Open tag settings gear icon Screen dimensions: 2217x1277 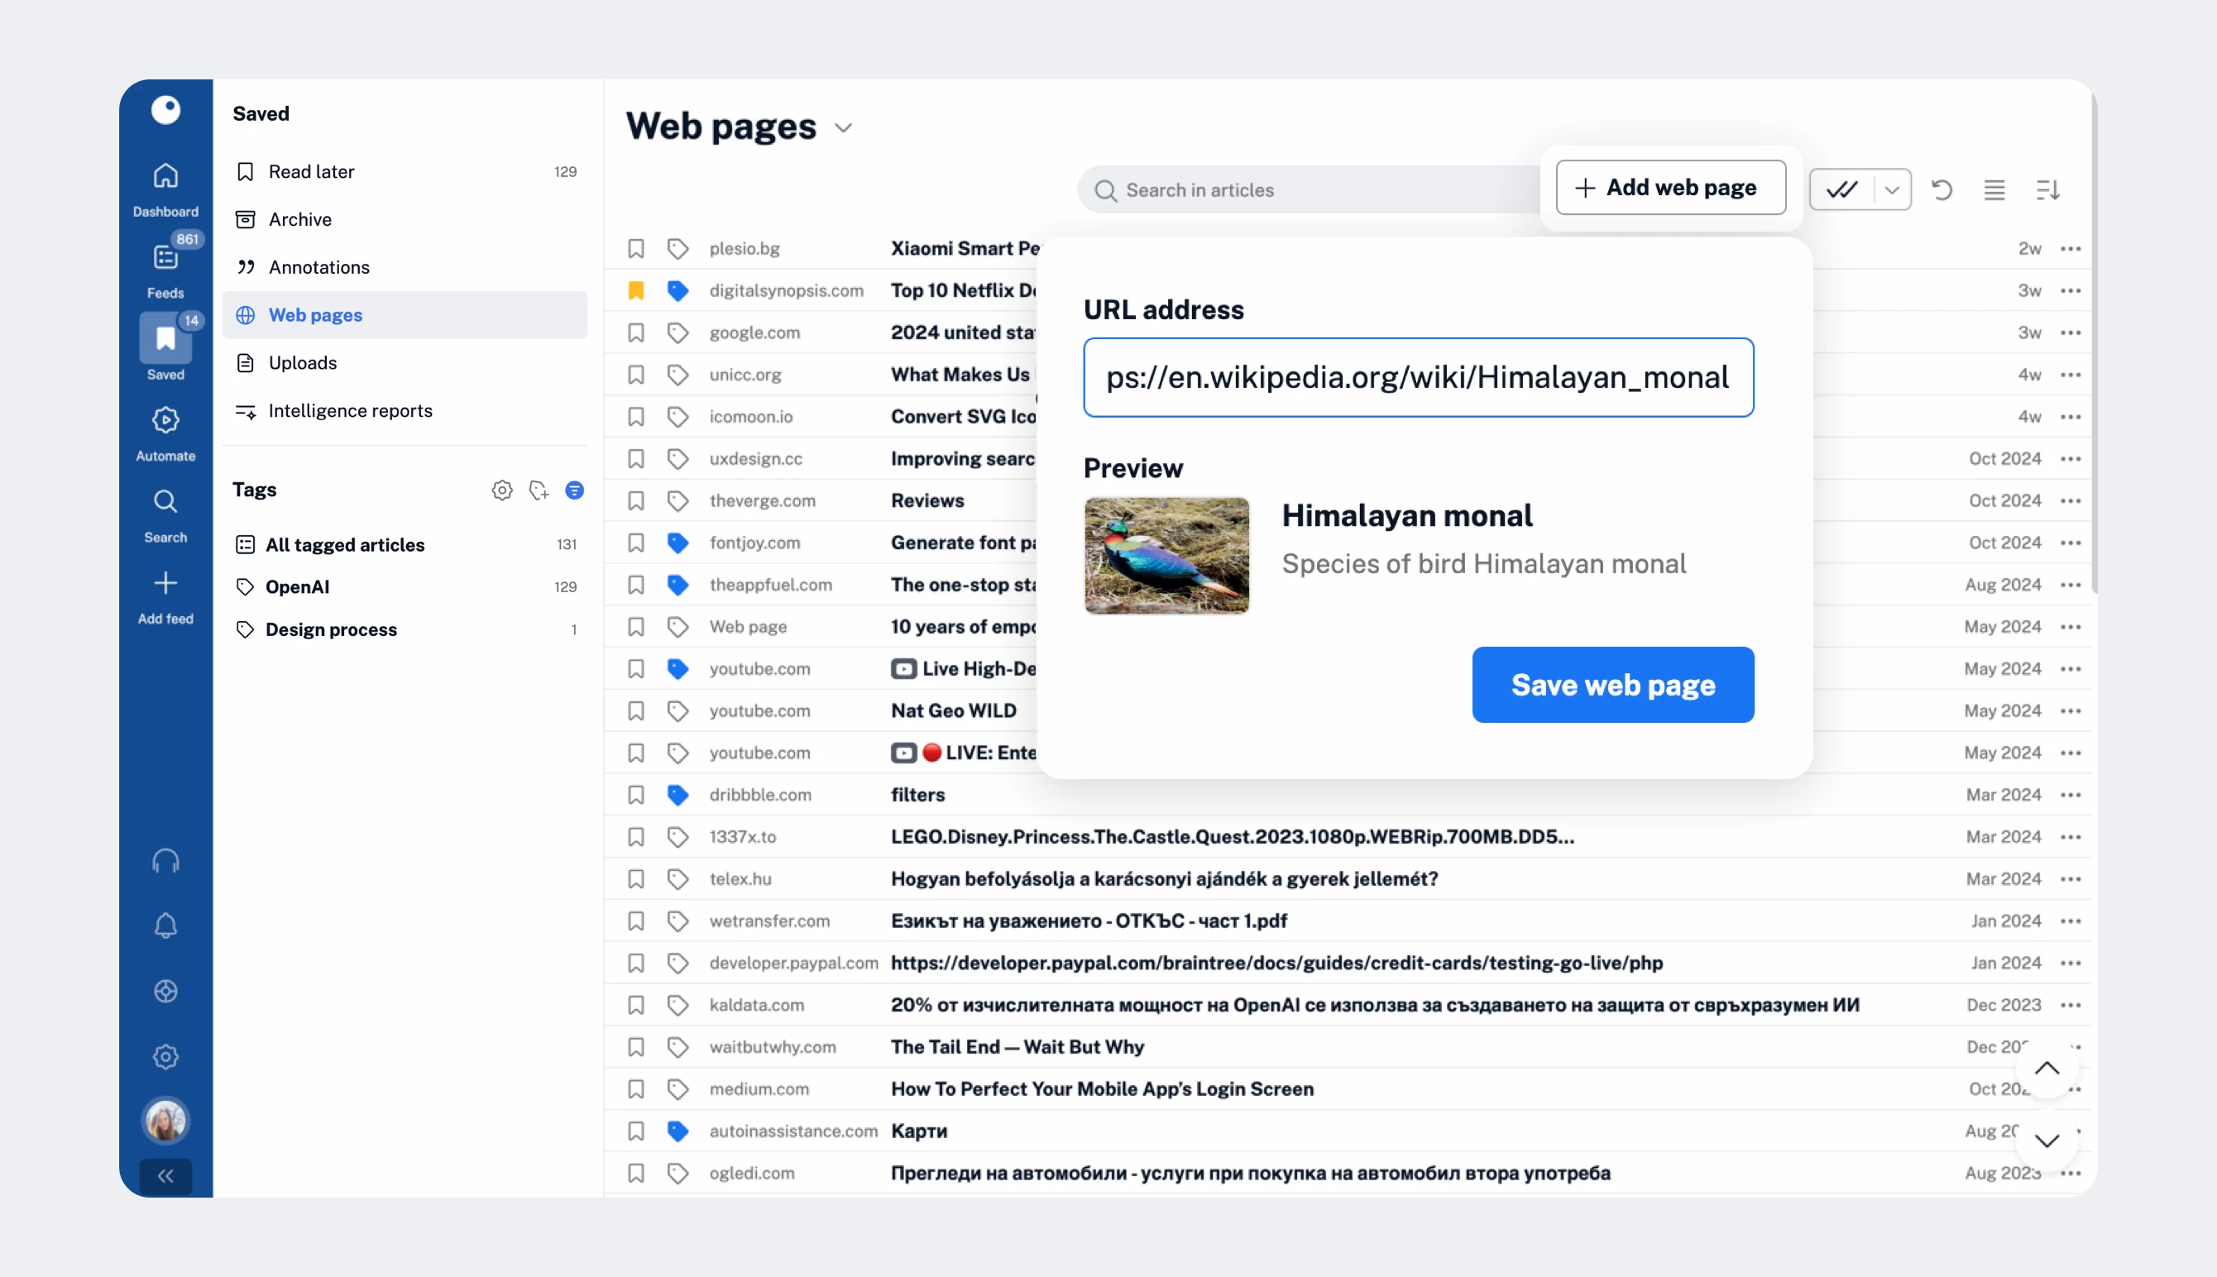(x=501, y=490)
